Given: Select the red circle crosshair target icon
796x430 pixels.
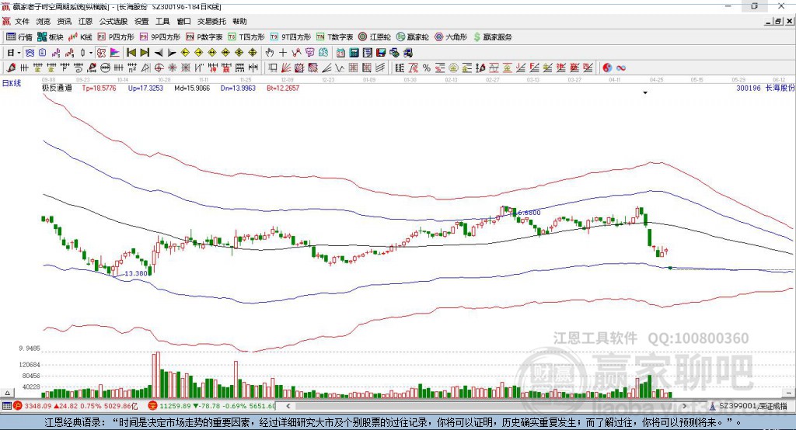Looking at the screenshot, I should pyautogui.click(x=159, y=68).
